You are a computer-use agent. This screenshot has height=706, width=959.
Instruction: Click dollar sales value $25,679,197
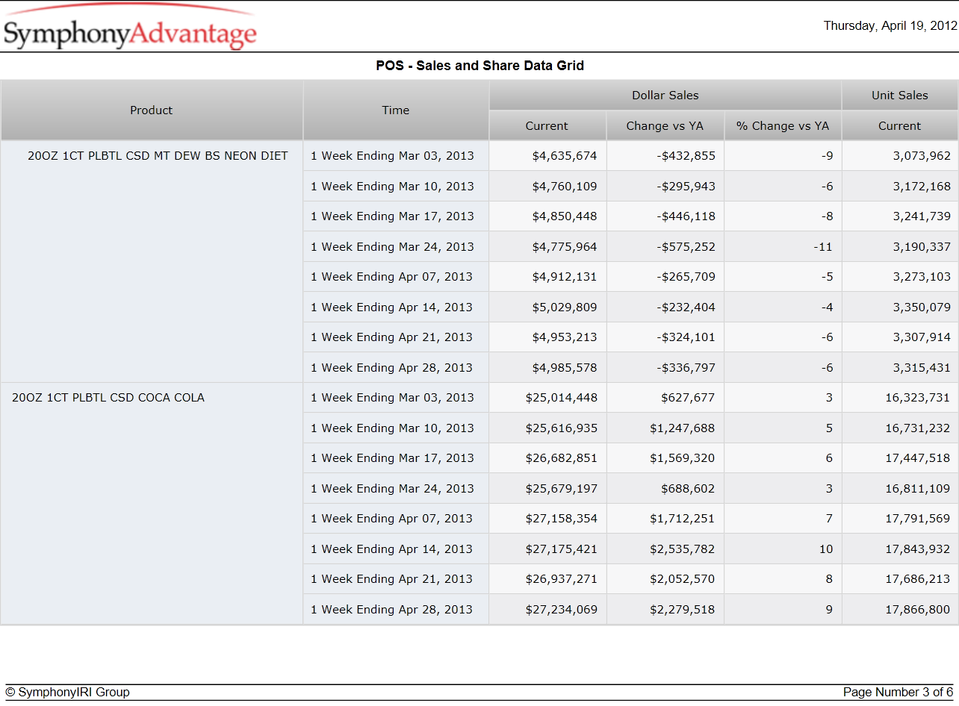coord(562,489)
